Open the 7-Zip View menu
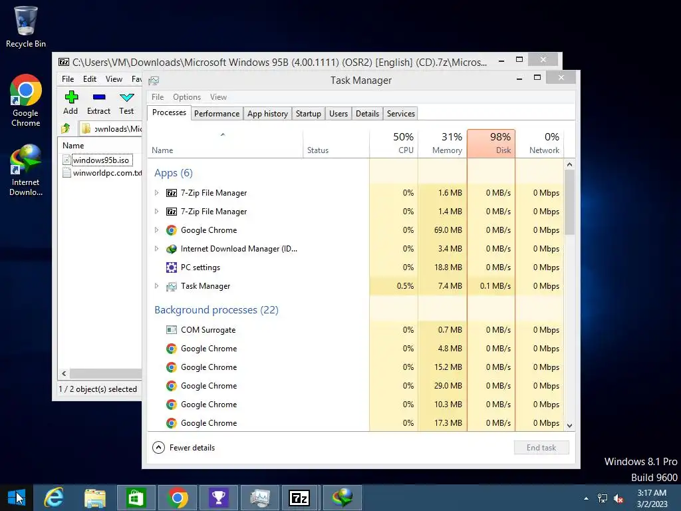The width and height of the screenshot is (681, 511). click(114, 79)
